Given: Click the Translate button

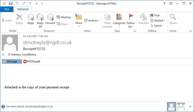Looking at the screenshot, I should pyautogui.click(x=143, y=20).
